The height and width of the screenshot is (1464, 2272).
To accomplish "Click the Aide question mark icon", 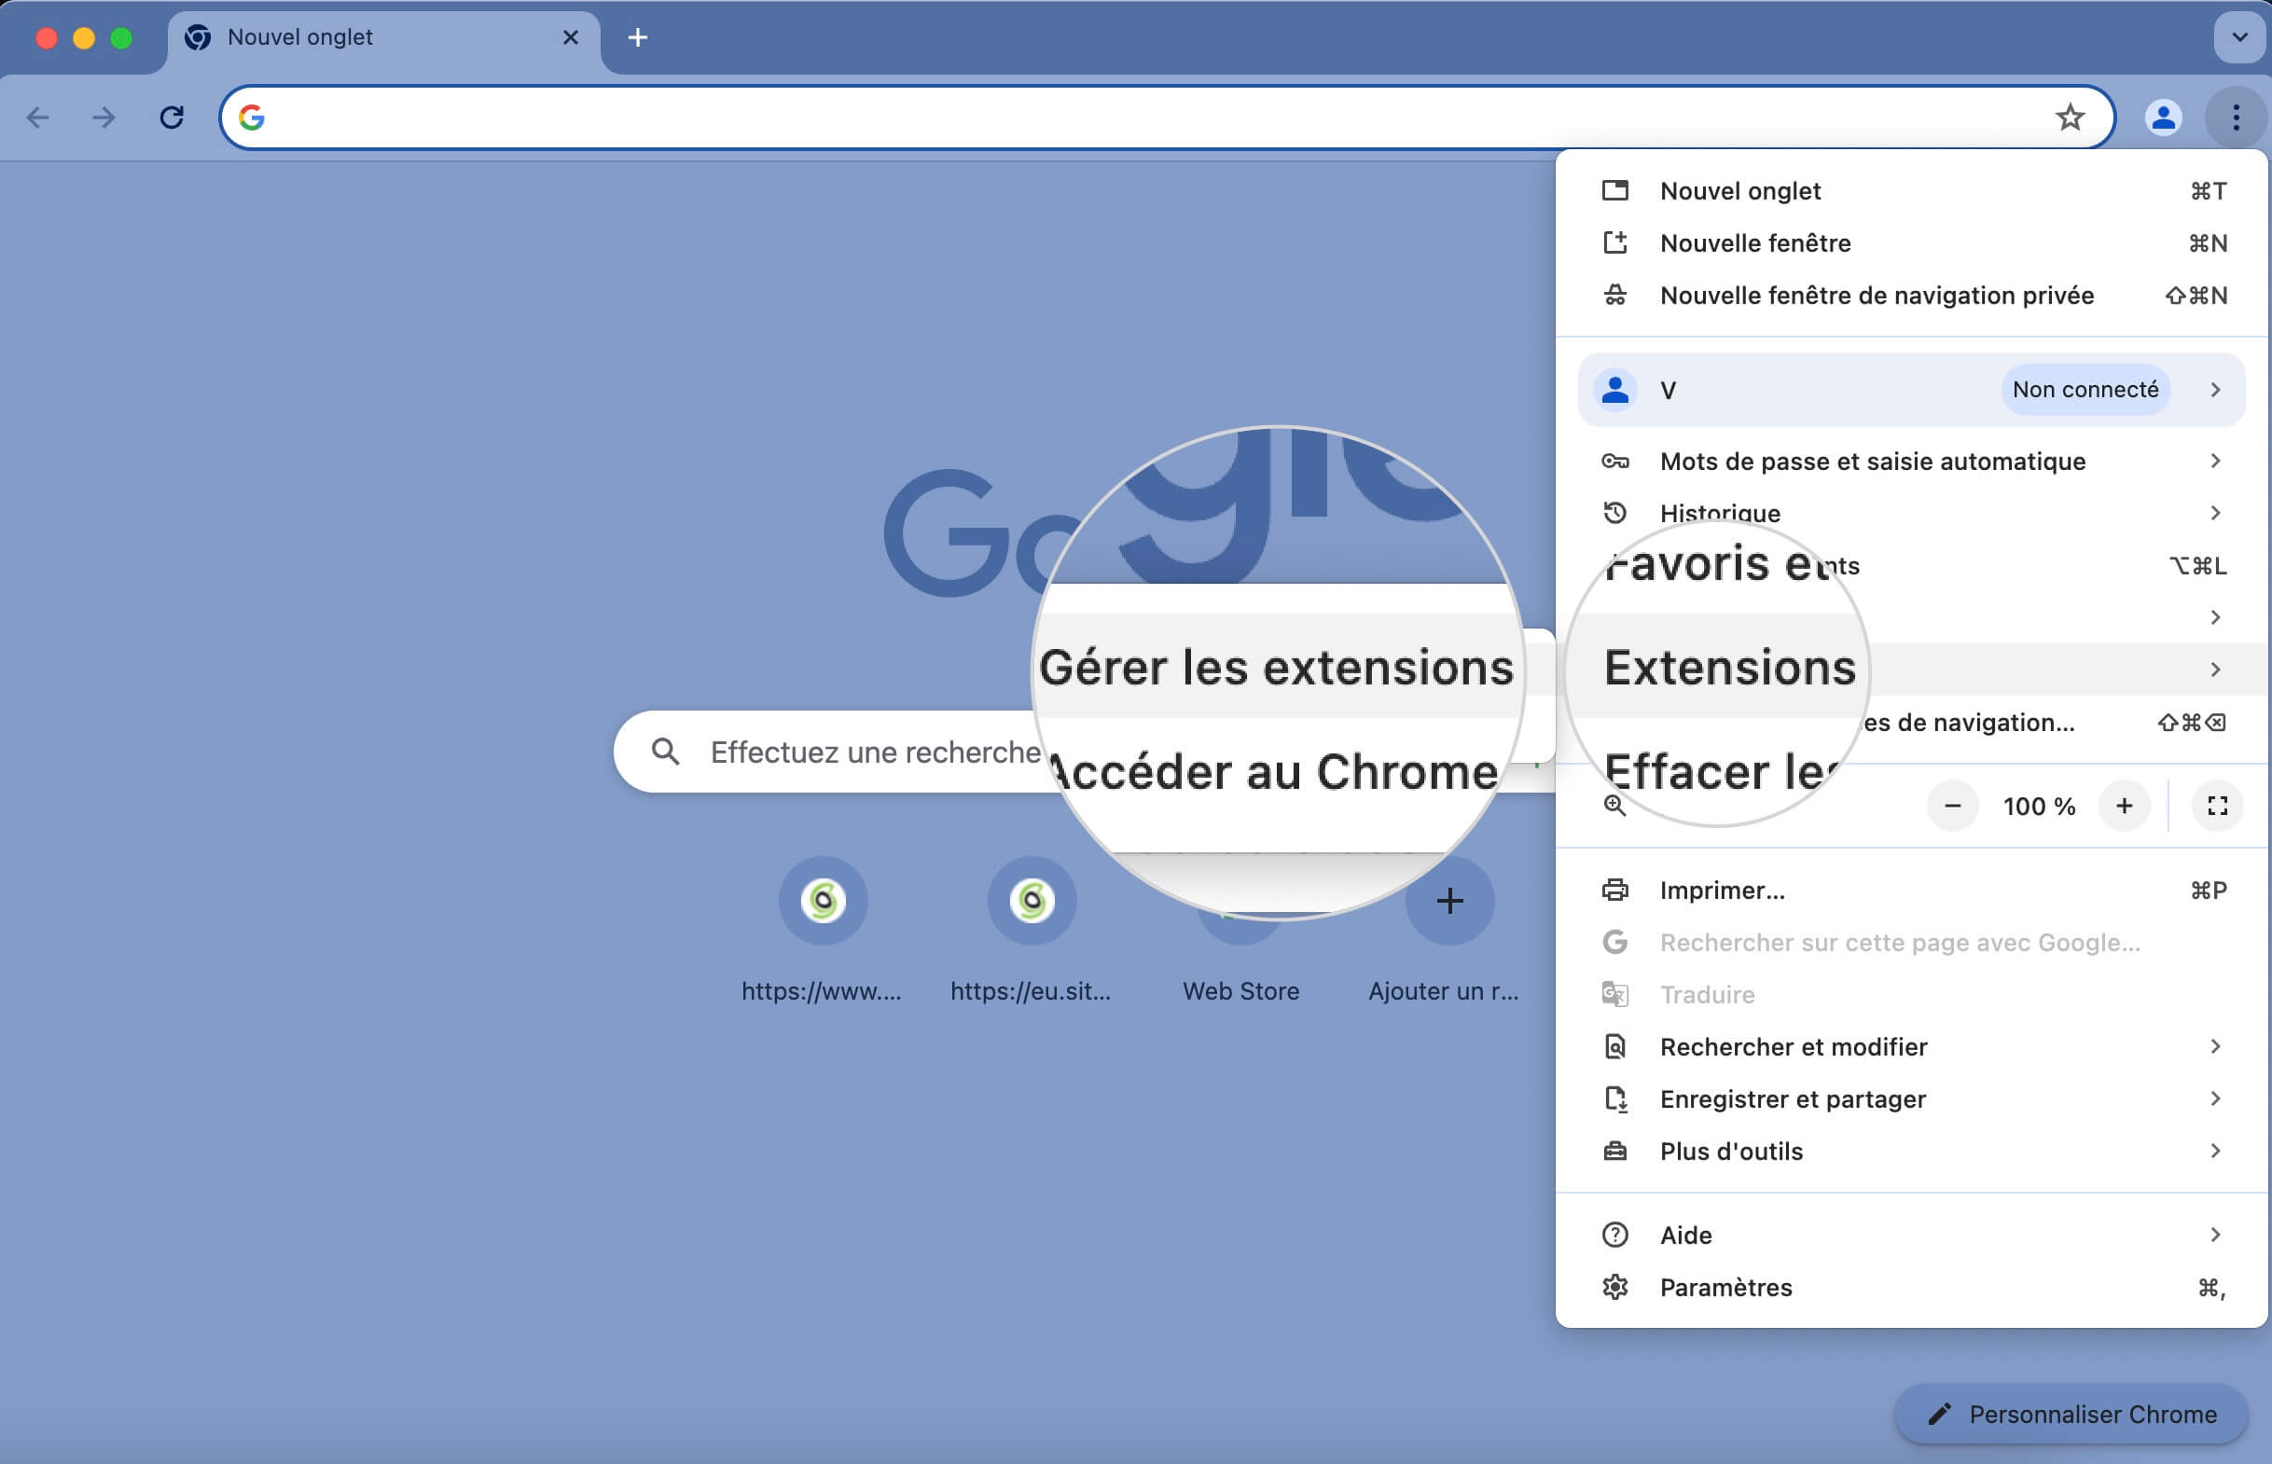I will 1614,1236.
